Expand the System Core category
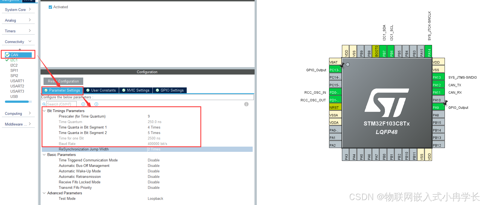Viewport: 481px width, 205px height. pos(18,10)
